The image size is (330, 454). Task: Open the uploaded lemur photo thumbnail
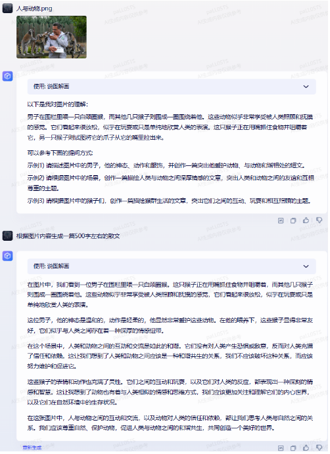coord(51,37)
